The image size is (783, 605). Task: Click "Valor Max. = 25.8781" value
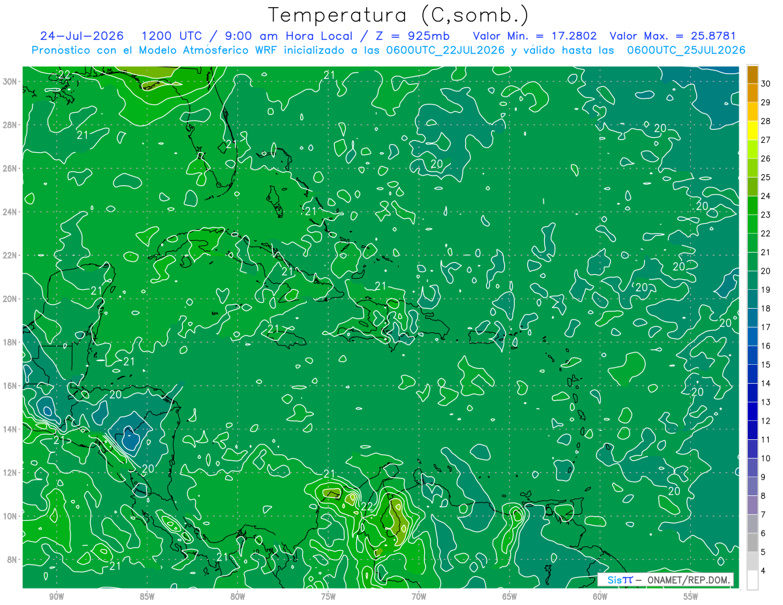pyautogui.click(x=672, y=36)
